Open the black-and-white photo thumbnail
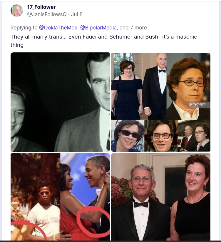The image size is (221, 242). 60,102
